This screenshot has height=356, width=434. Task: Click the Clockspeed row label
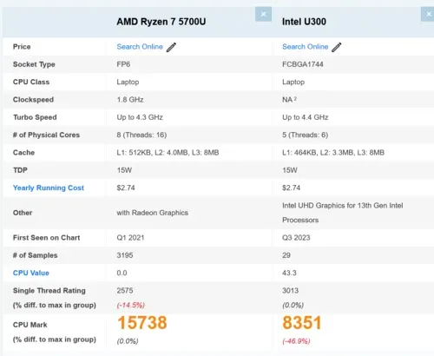[33, 100]
